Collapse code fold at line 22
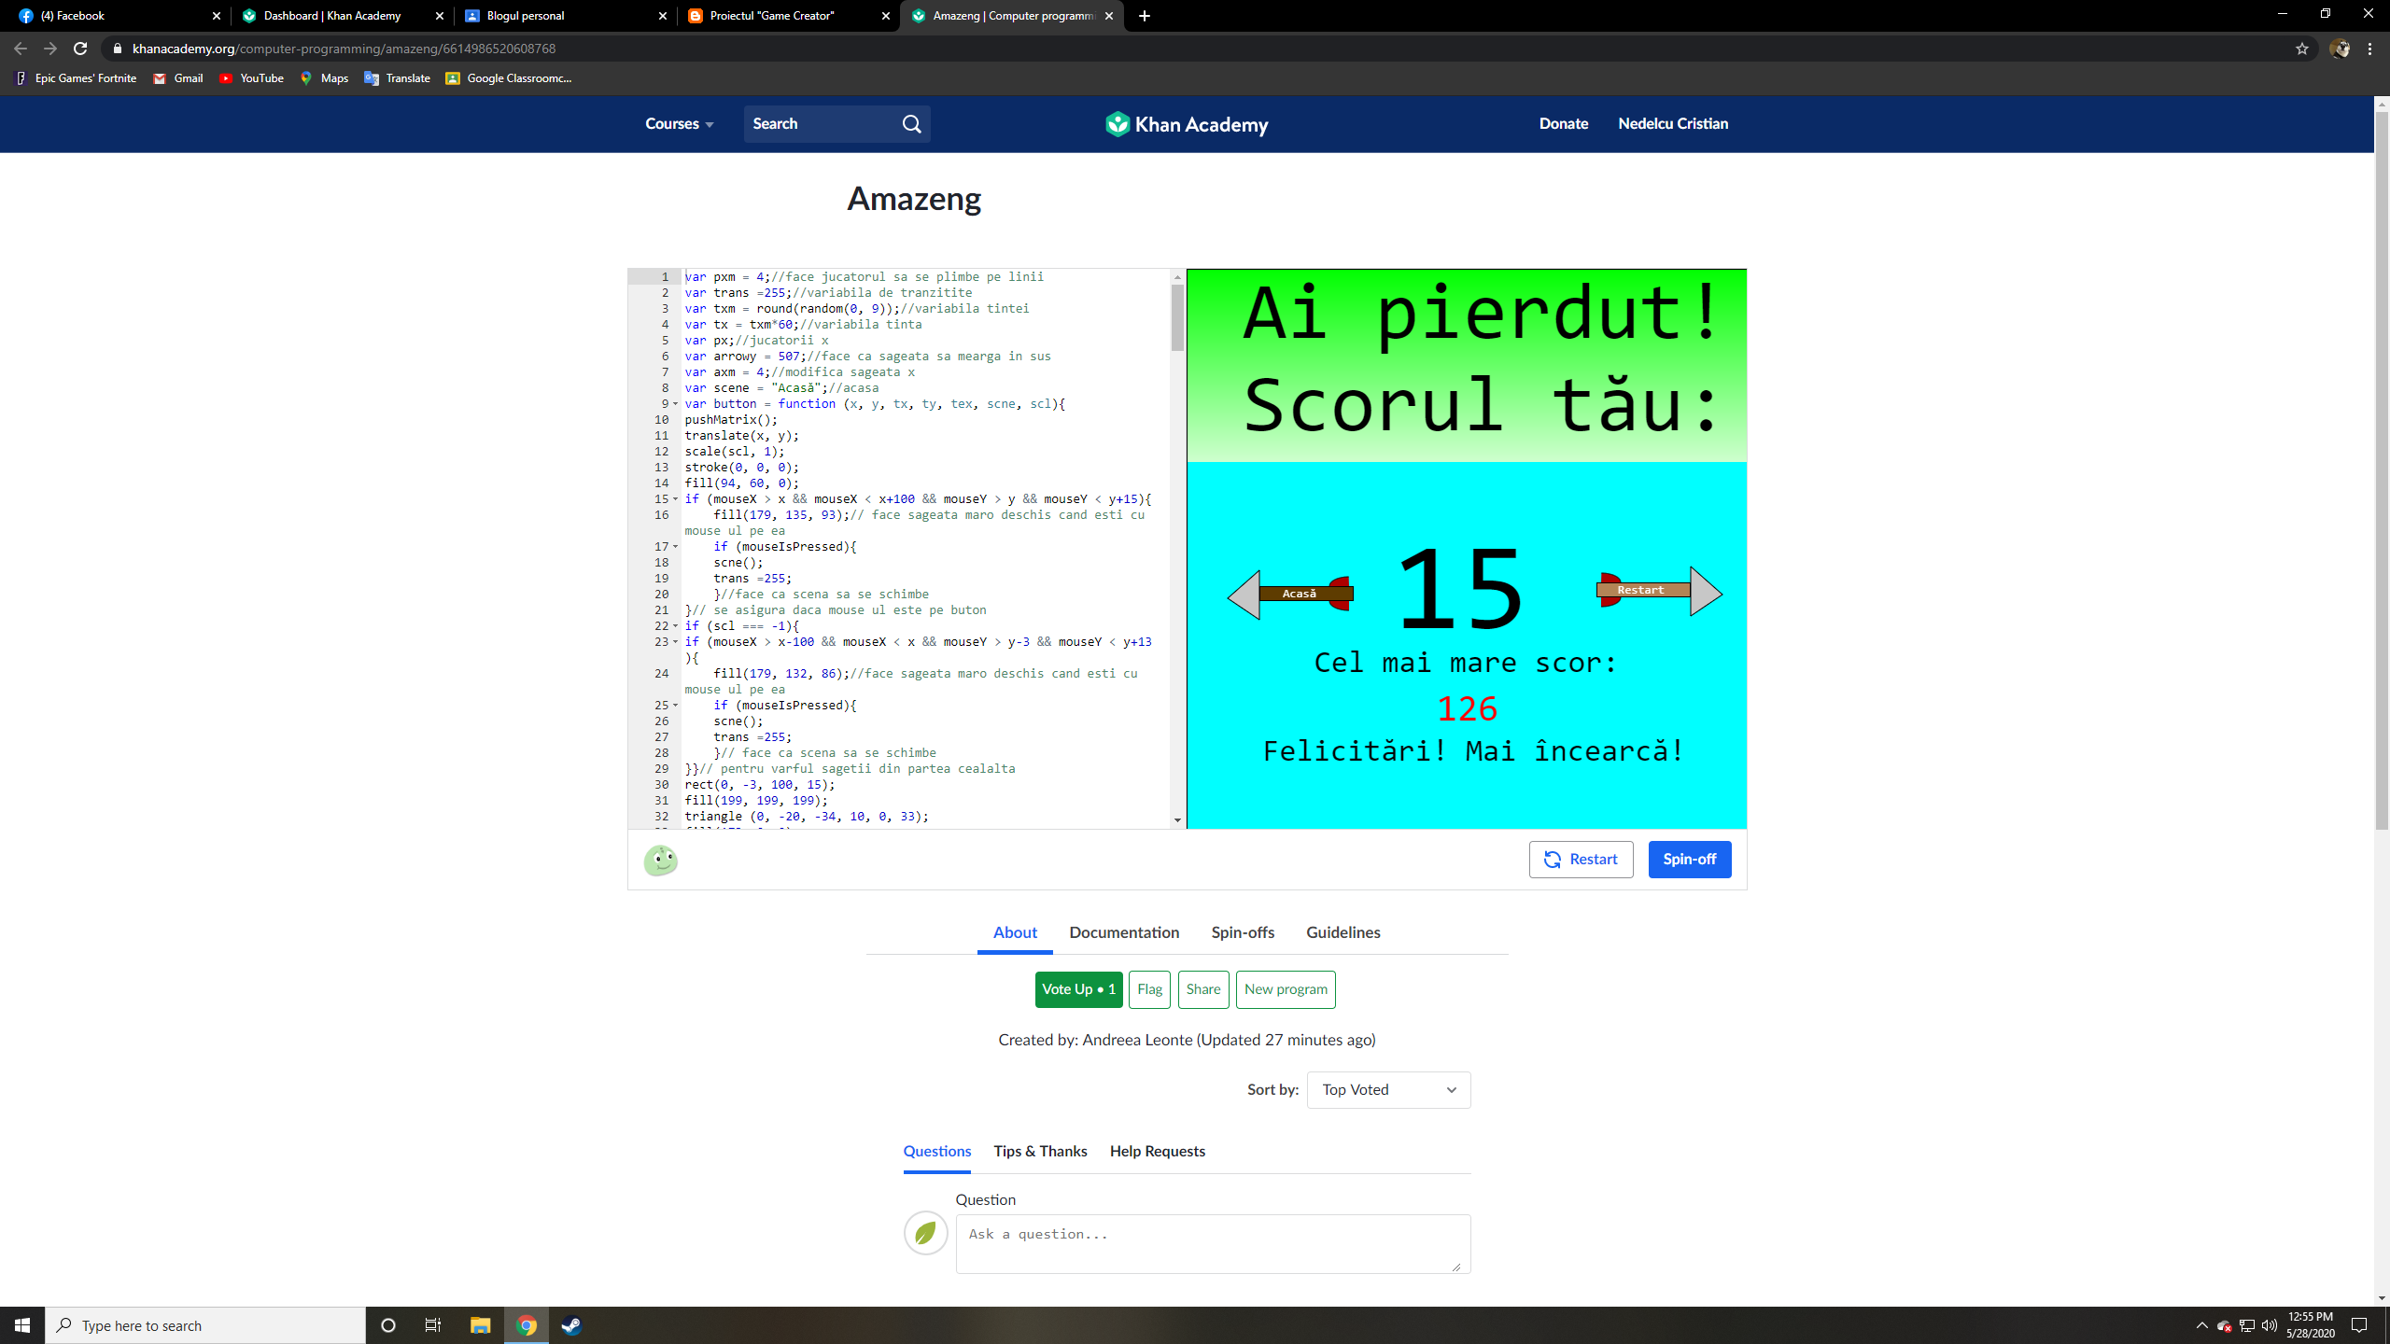 click(676, 626)
